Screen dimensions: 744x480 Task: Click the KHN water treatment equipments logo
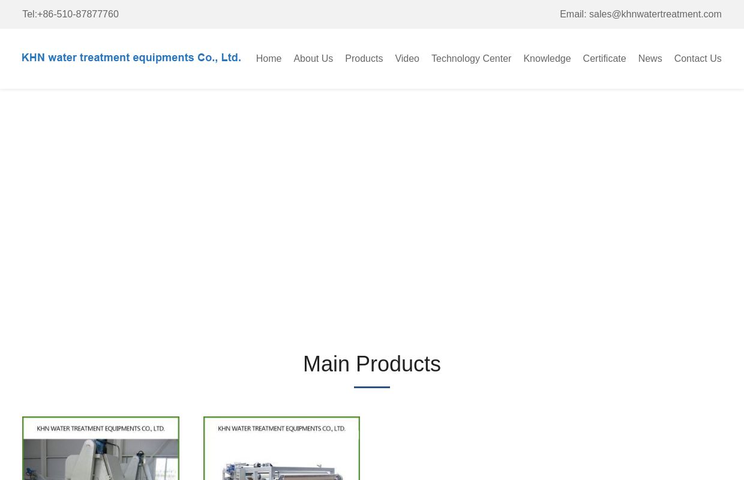click(131, 58)
